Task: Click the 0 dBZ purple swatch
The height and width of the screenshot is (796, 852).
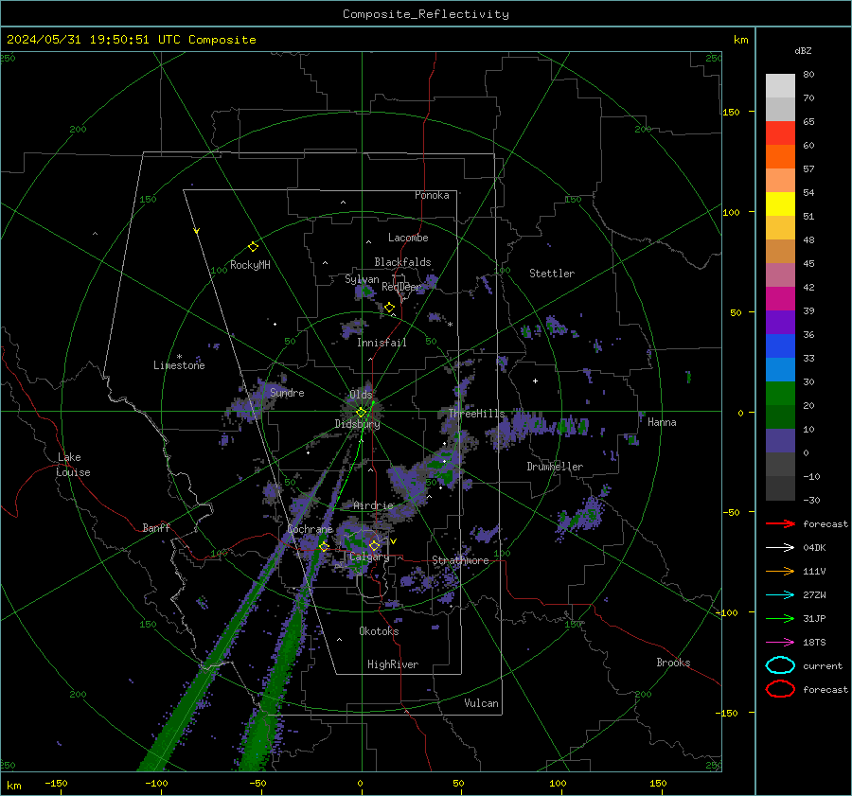Action: 780,440
